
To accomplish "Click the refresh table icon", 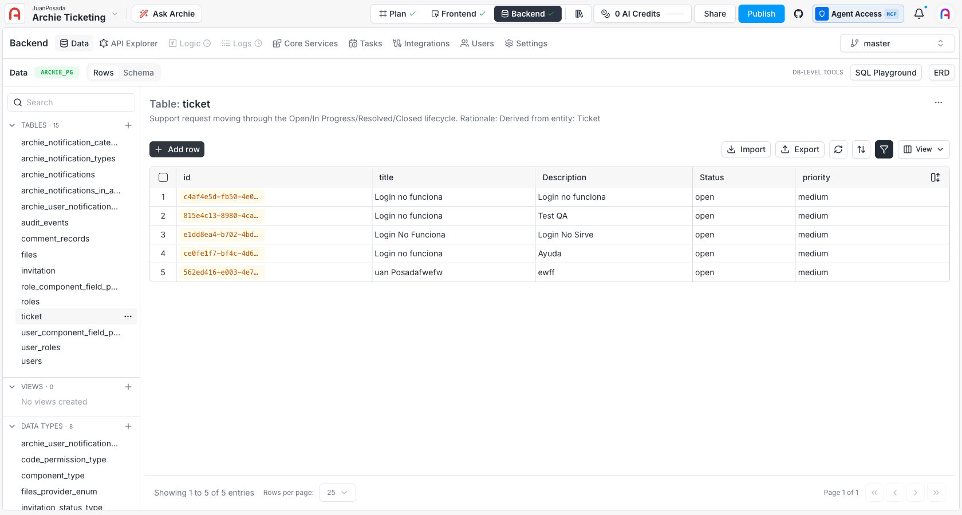I will (x=838, y=149).
